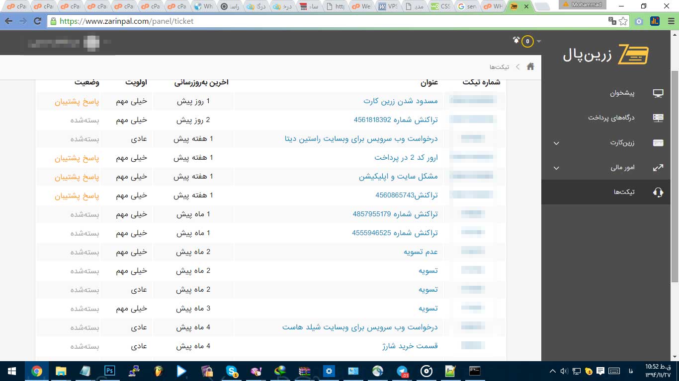
Task: Click the card icon next to زرین‌کارت
Action: (658, 143)
